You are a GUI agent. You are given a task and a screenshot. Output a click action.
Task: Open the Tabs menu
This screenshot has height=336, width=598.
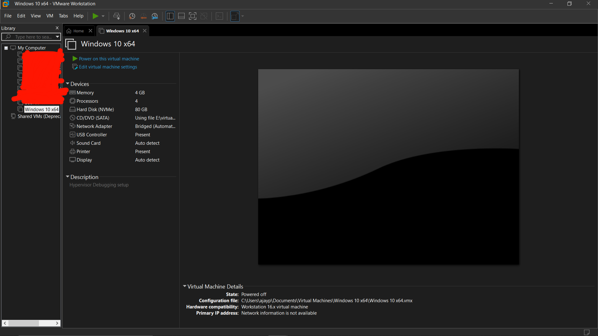[63, 16]
